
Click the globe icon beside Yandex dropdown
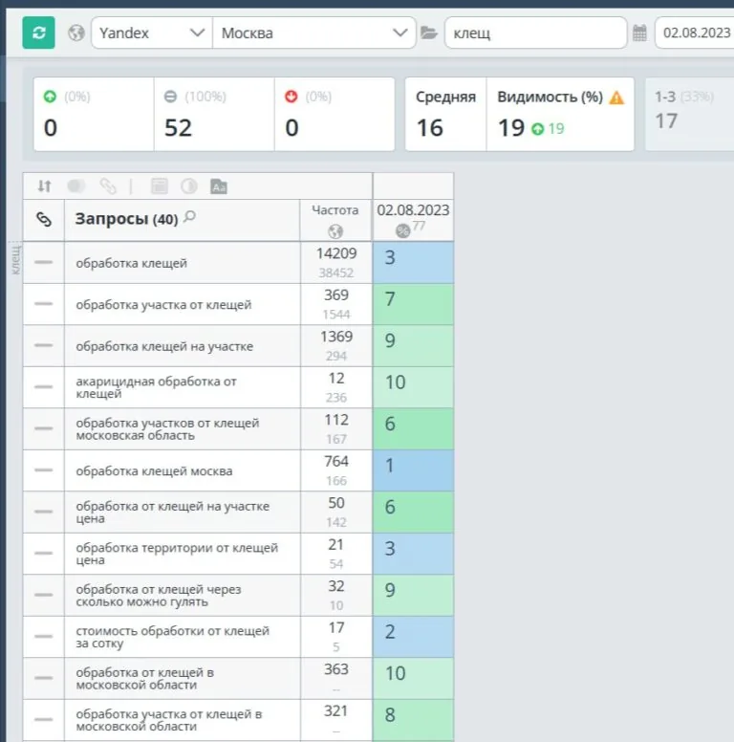[x=76, y=33]
